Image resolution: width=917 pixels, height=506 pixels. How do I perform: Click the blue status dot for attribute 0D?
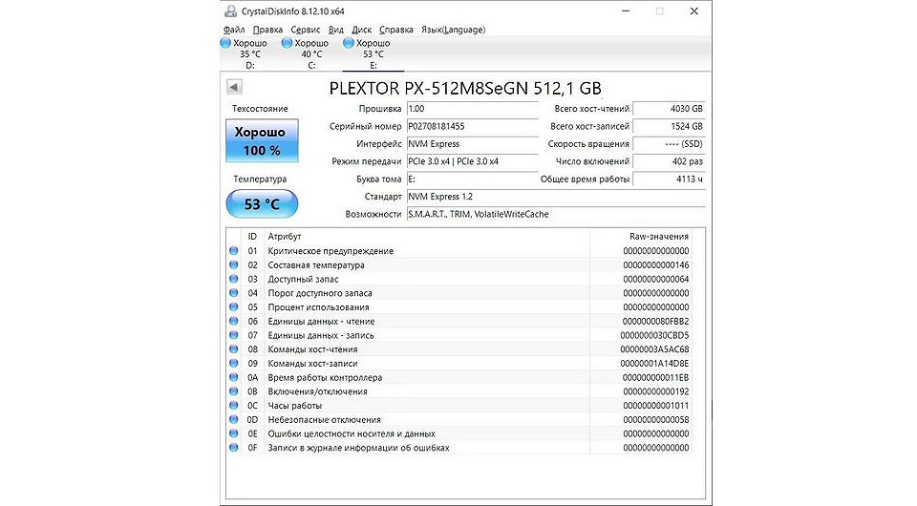pos(234,419)
